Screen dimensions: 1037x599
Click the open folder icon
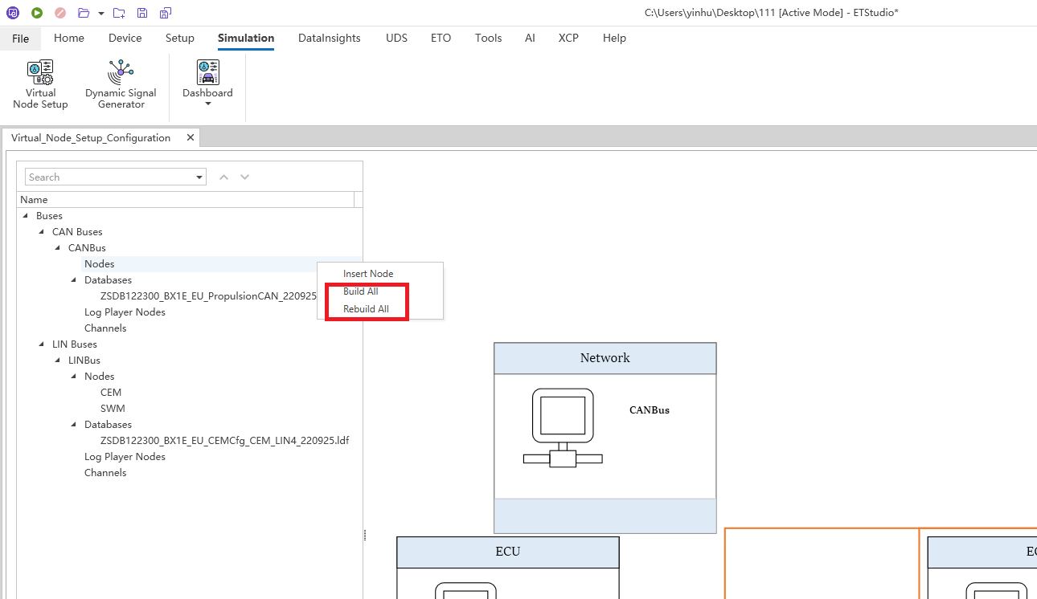pyautogui.click(x=84, y=13)
